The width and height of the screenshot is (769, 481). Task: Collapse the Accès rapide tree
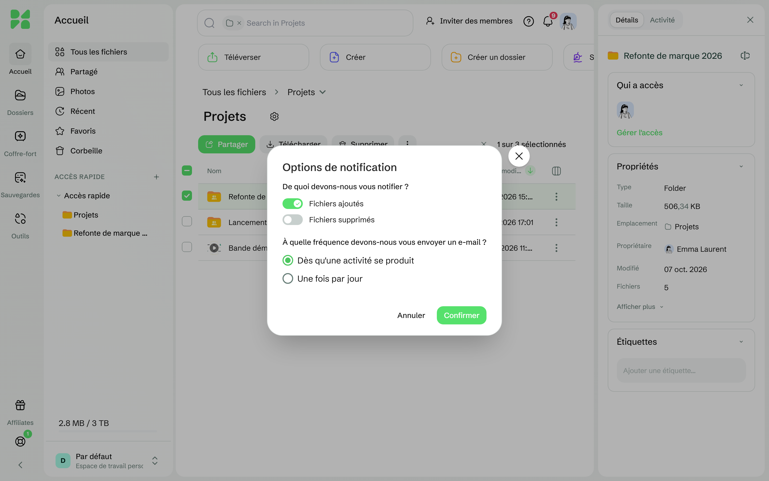pyautogui.click(x=58, y=196)
